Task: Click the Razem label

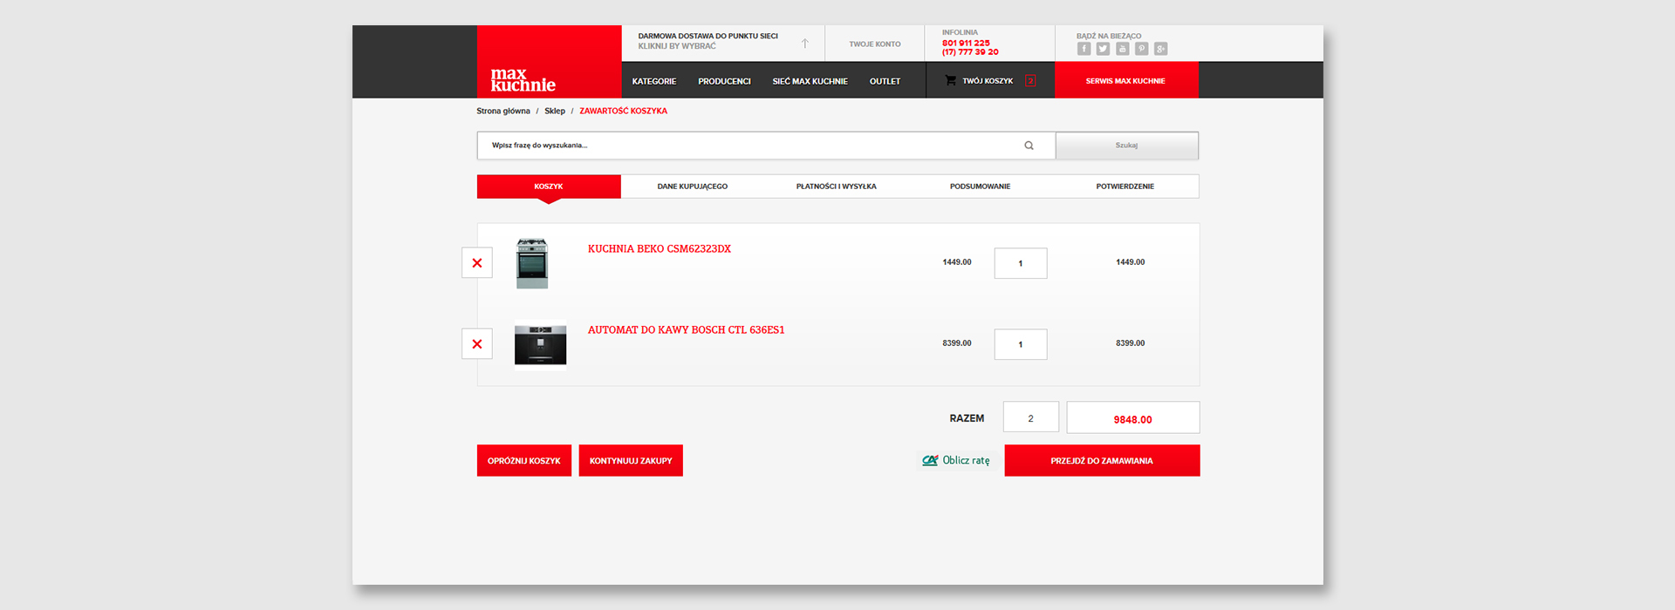Action: 967,418
